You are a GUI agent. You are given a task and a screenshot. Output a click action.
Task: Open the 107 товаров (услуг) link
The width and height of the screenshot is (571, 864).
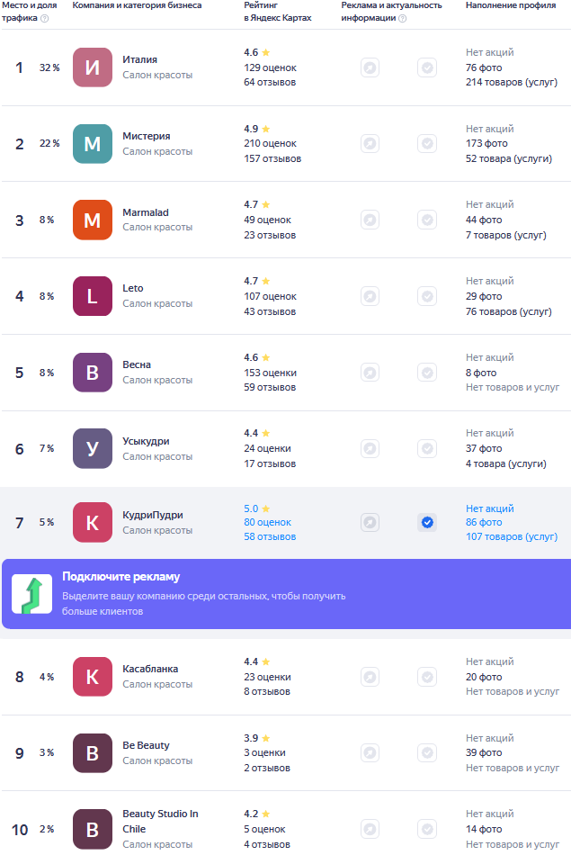point(512,536)
